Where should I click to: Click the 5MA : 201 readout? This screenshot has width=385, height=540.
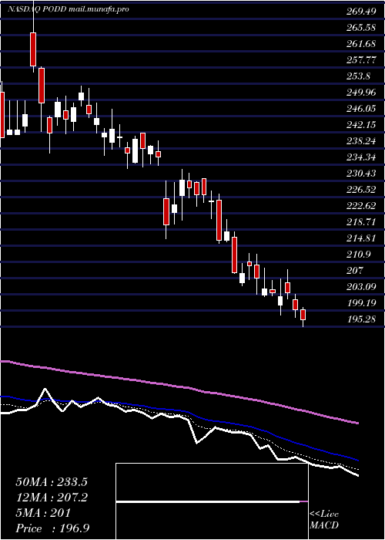[43, 513]
